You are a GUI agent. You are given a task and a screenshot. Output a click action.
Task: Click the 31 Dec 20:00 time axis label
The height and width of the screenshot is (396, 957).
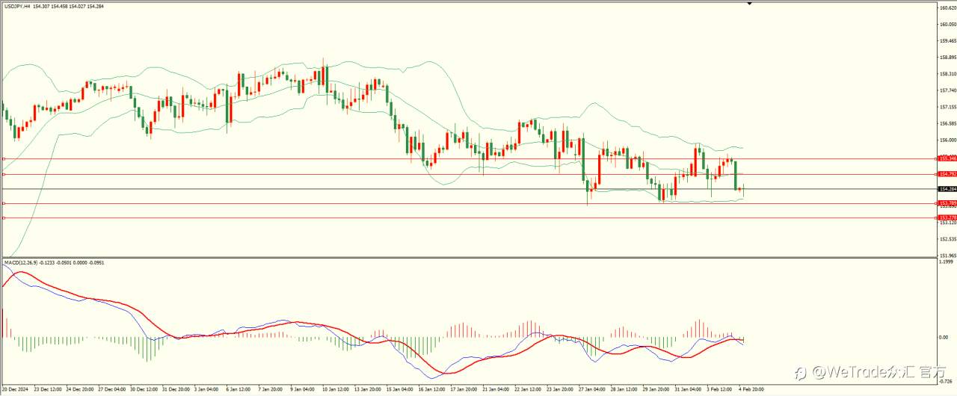tap(176, 389)
